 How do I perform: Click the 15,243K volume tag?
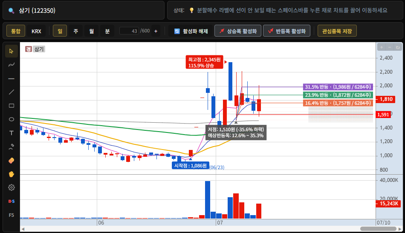388,203
